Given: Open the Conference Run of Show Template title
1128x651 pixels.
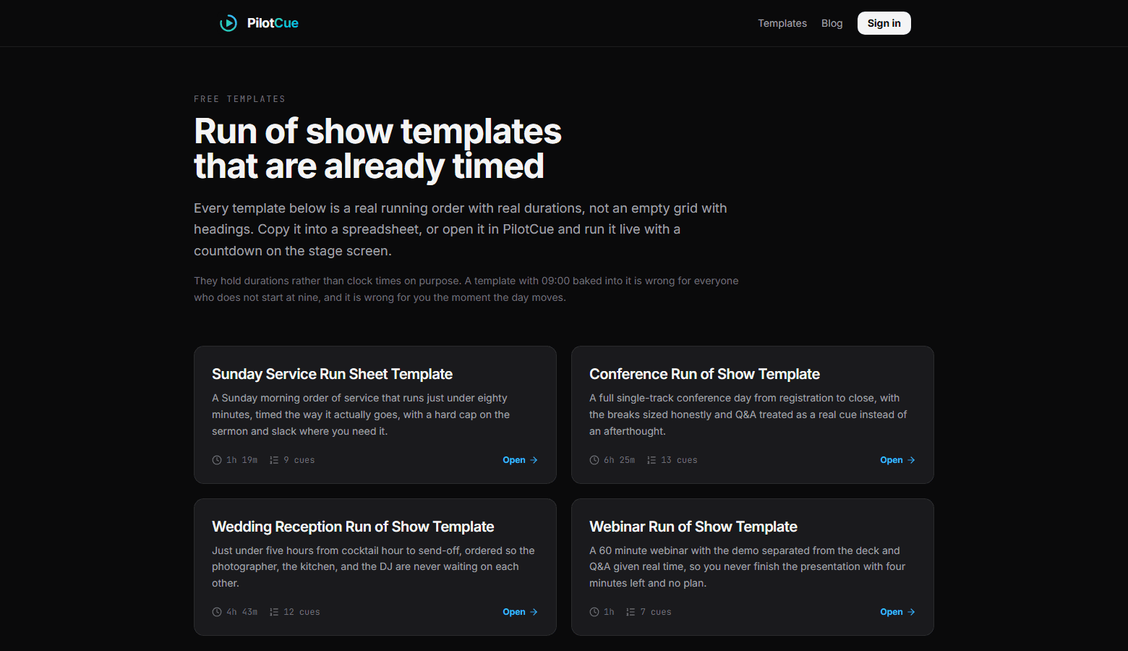Looking at the screenshot, I should click(x=704, y=374).
